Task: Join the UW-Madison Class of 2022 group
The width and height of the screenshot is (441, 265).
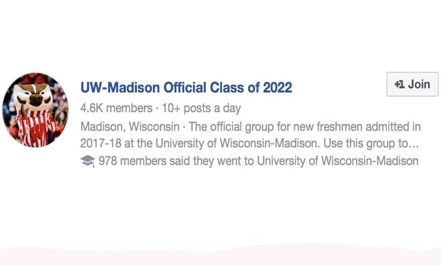Action: point(412,84)
